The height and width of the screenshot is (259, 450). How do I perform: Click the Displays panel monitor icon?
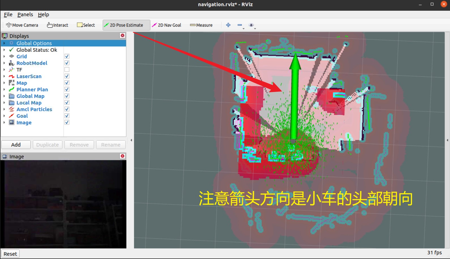point(5,36)
